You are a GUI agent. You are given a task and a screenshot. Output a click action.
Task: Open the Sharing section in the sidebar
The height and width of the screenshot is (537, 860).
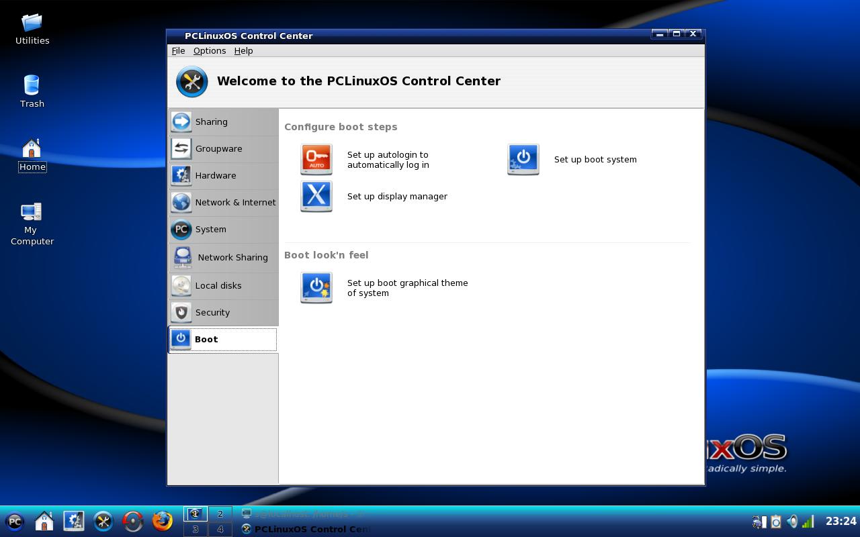[222, 121]
